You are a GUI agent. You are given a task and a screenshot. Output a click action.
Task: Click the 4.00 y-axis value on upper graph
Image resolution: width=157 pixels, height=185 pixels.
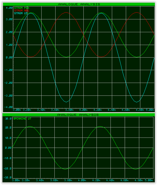9,8
